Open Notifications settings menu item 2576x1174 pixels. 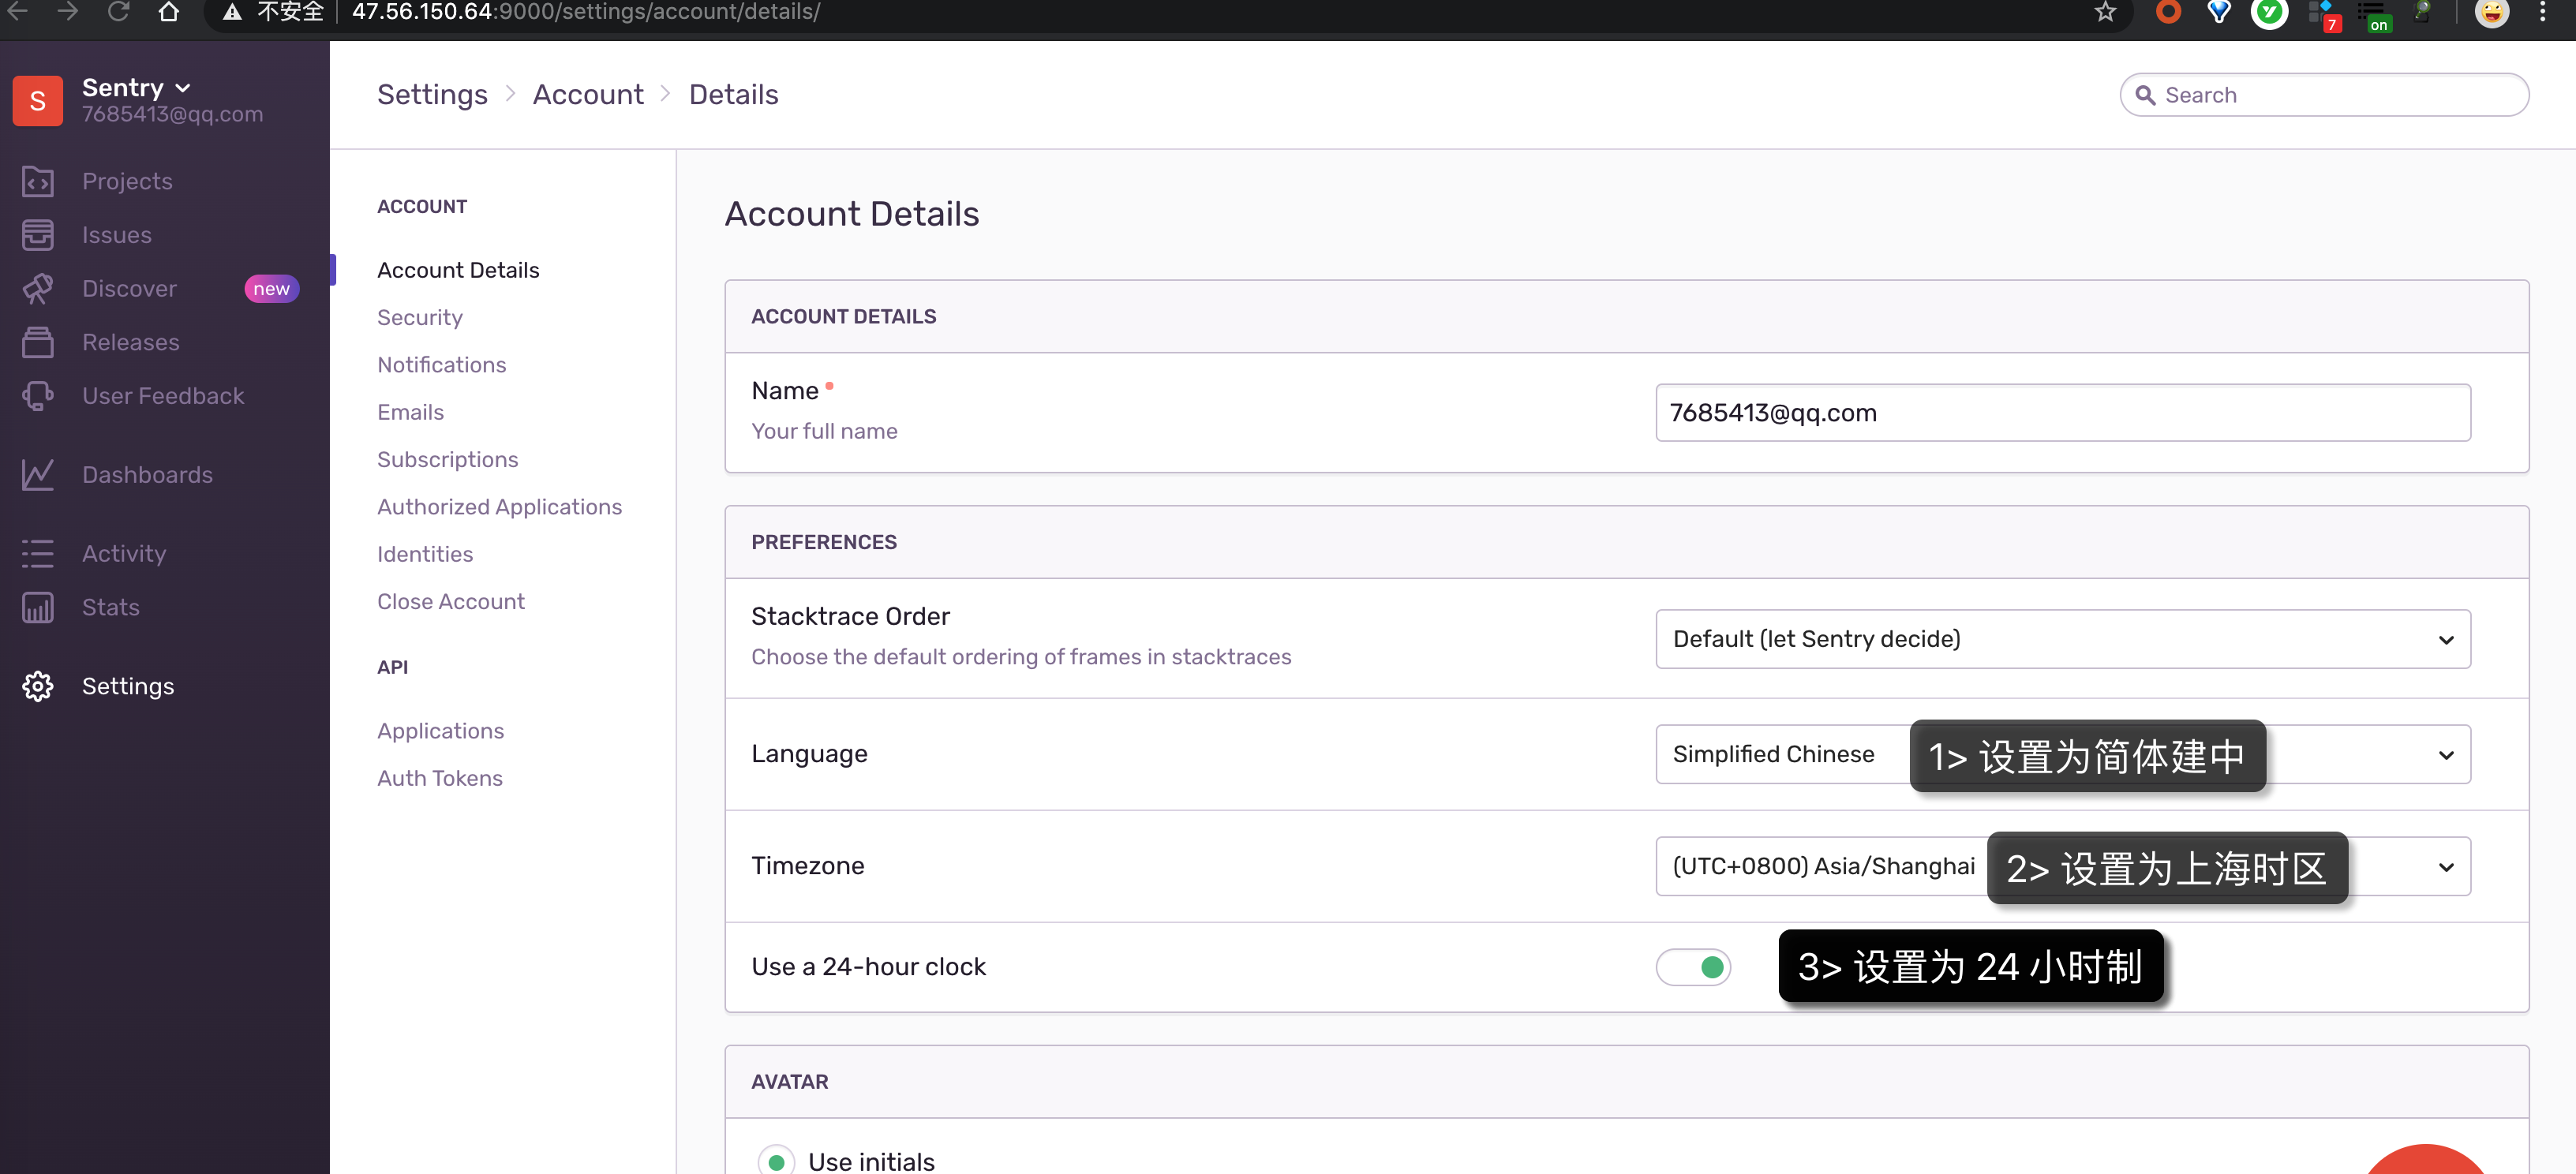pyautogui.click(x=441, y=364)
